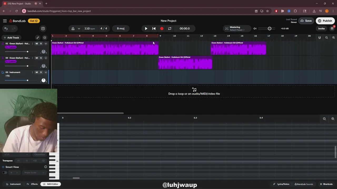Select second Hollaback Girl clip at bar 13

coord(238,48)
